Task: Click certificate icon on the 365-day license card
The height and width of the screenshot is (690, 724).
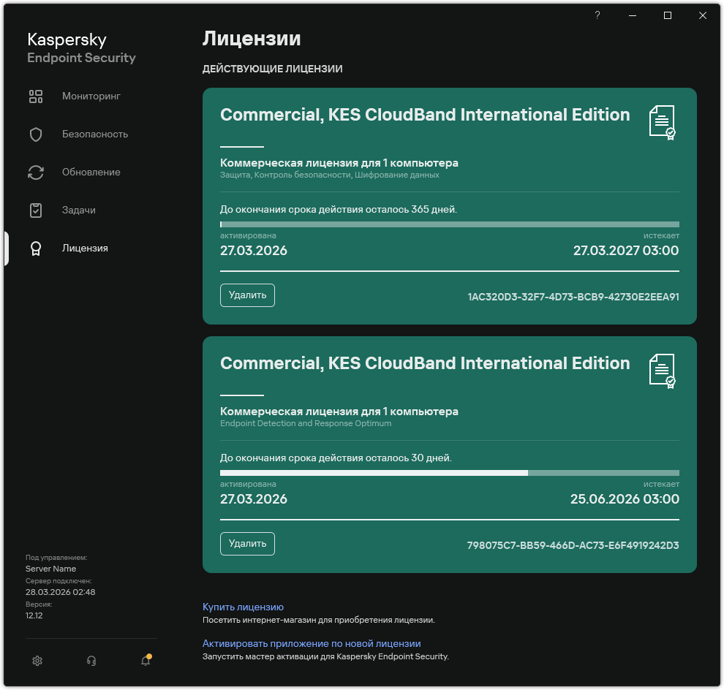Action: pyautogui.click(x=662, y=122)
